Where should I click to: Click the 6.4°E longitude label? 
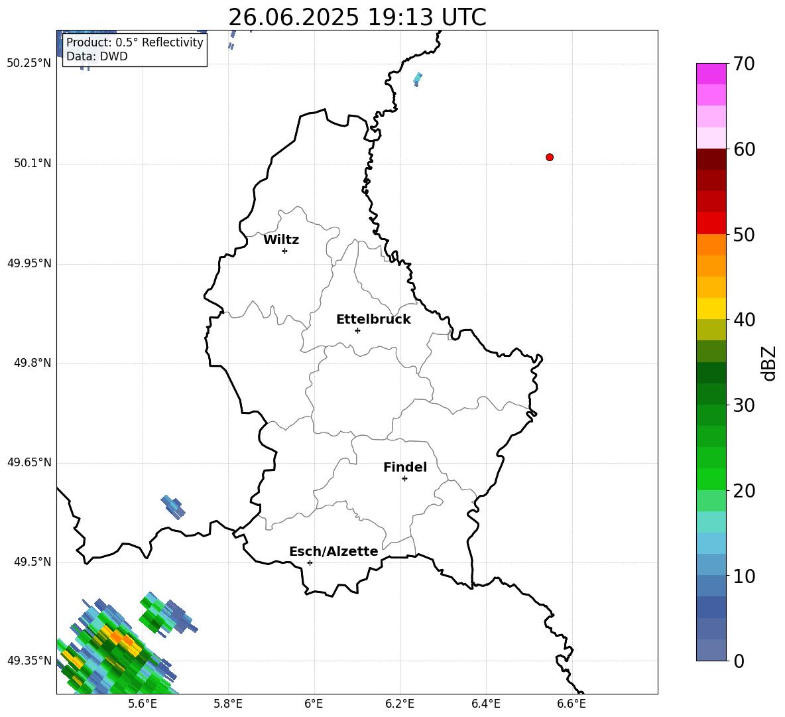[486, 704]
